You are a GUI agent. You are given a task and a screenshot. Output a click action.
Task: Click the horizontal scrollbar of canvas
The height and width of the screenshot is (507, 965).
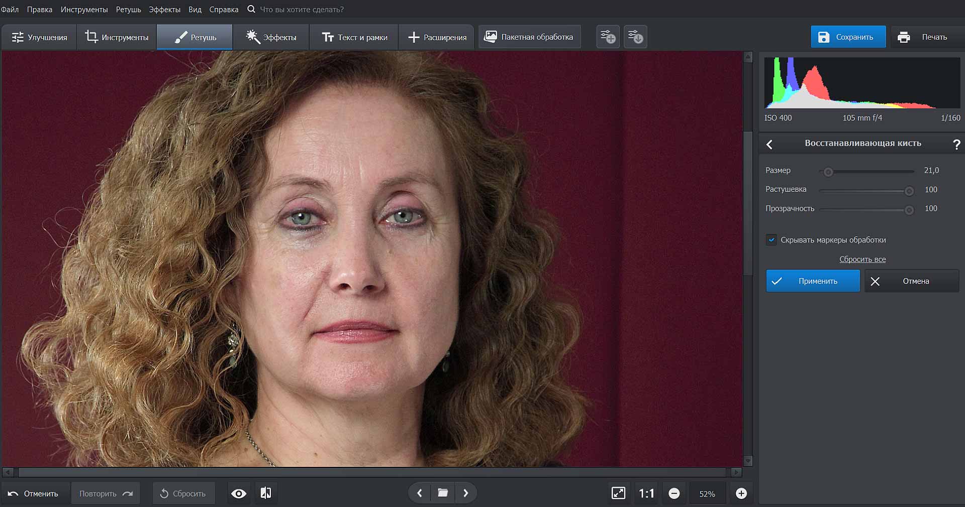(372, 472)
